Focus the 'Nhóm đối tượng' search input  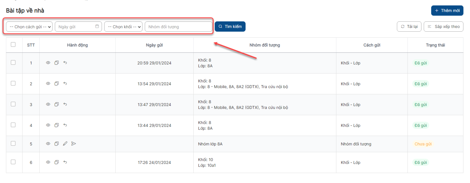(x=178, y=27)
